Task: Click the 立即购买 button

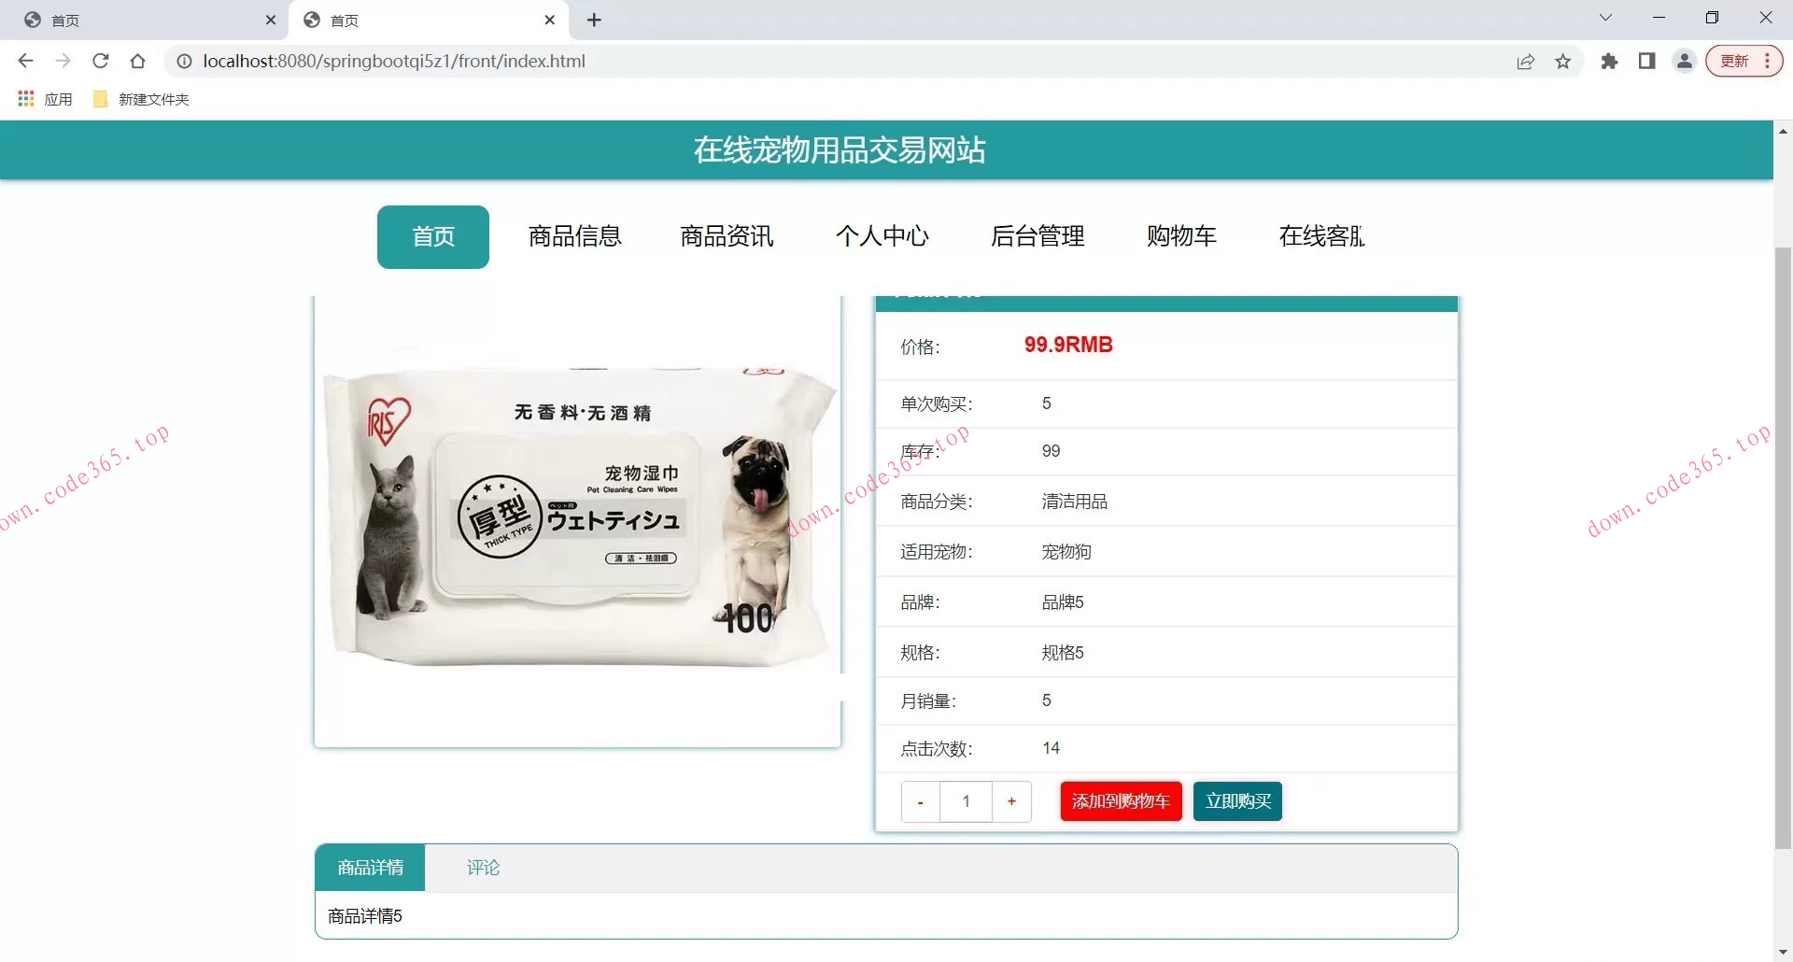Action: (1237, 800)
